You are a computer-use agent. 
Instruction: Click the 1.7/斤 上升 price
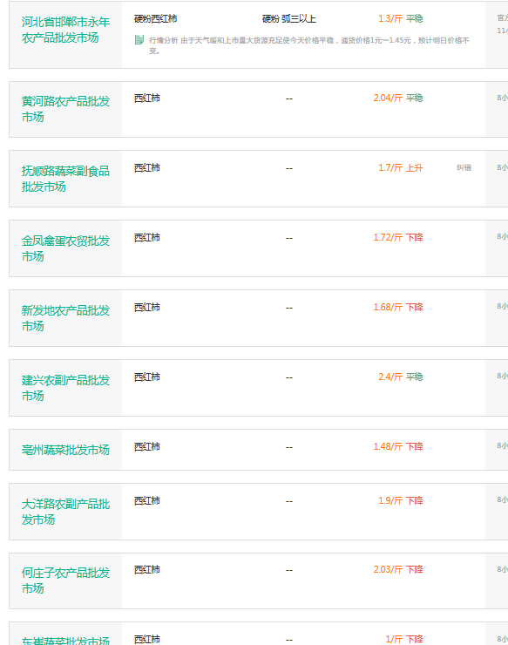(x=401, y=168)
